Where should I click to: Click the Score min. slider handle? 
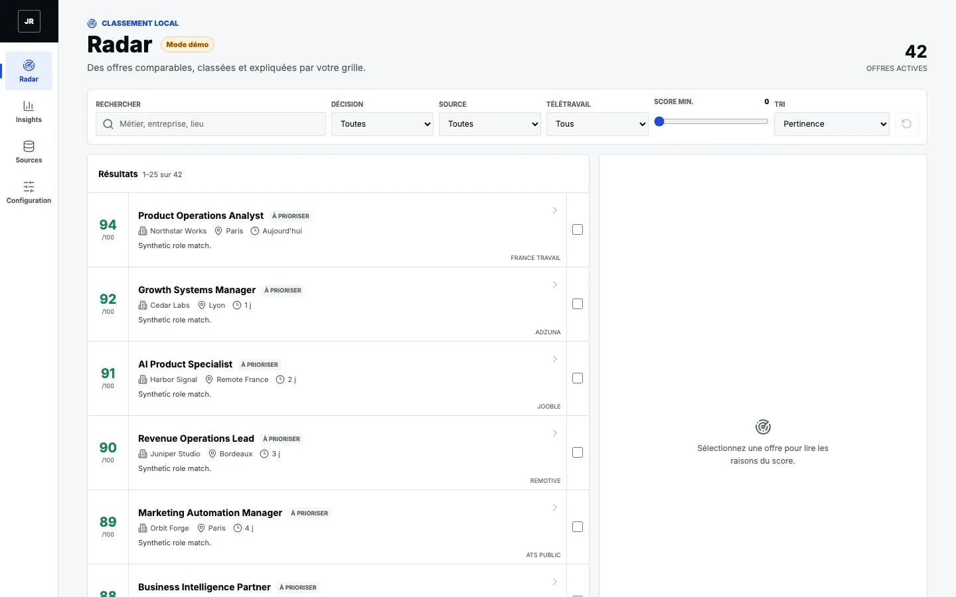pos(659,121)
